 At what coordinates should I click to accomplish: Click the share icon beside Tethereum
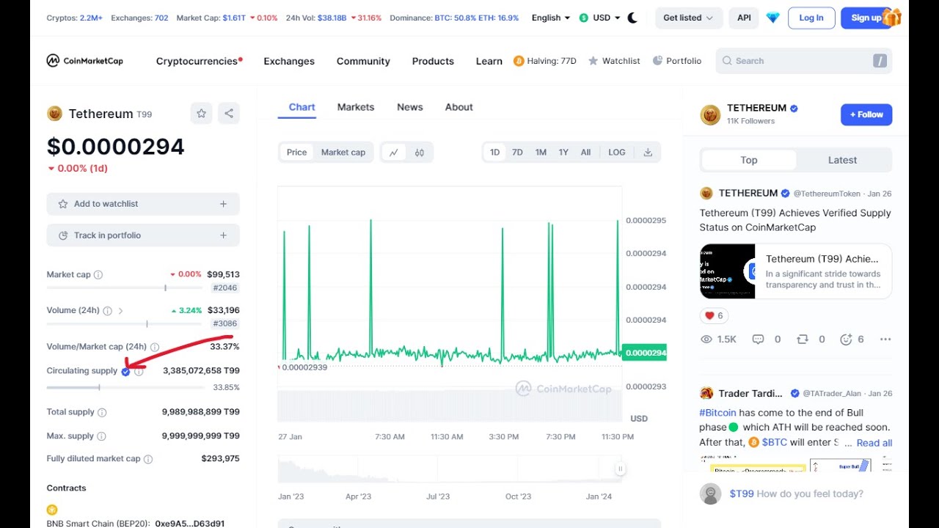pyautogui.click(x=229, y=113)
